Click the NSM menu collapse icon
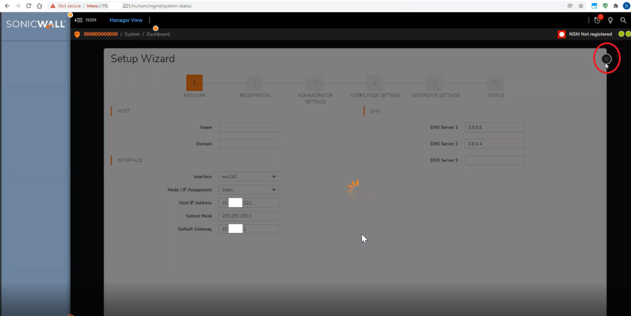Screen dimensions: 631x316 [x=78, y=20]
